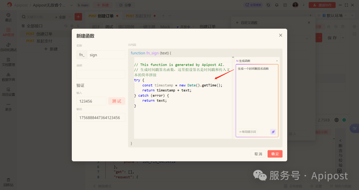Open 更多 in the left sidebar

coord(8,107)
